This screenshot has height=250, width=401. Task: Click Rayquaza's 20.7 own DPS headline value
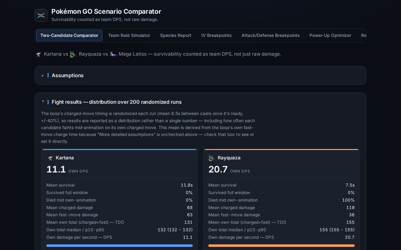pos(218,169)
